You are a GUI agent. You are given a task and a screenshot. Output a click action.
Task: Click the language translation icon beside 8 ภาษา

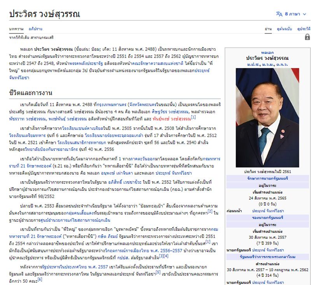coord(279,14)
